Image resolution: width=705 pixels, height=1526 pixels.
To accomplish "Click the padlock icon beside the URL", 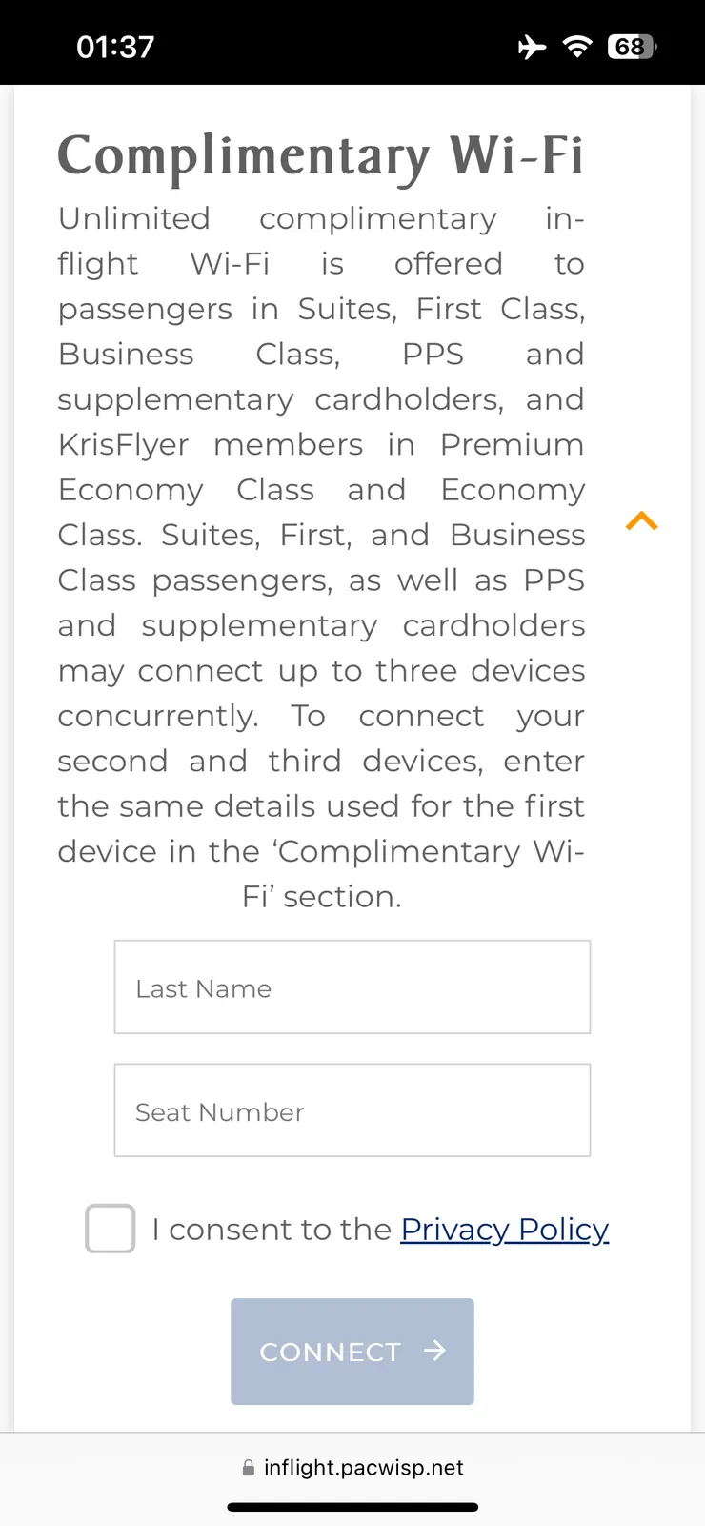I will point(249,1468).
